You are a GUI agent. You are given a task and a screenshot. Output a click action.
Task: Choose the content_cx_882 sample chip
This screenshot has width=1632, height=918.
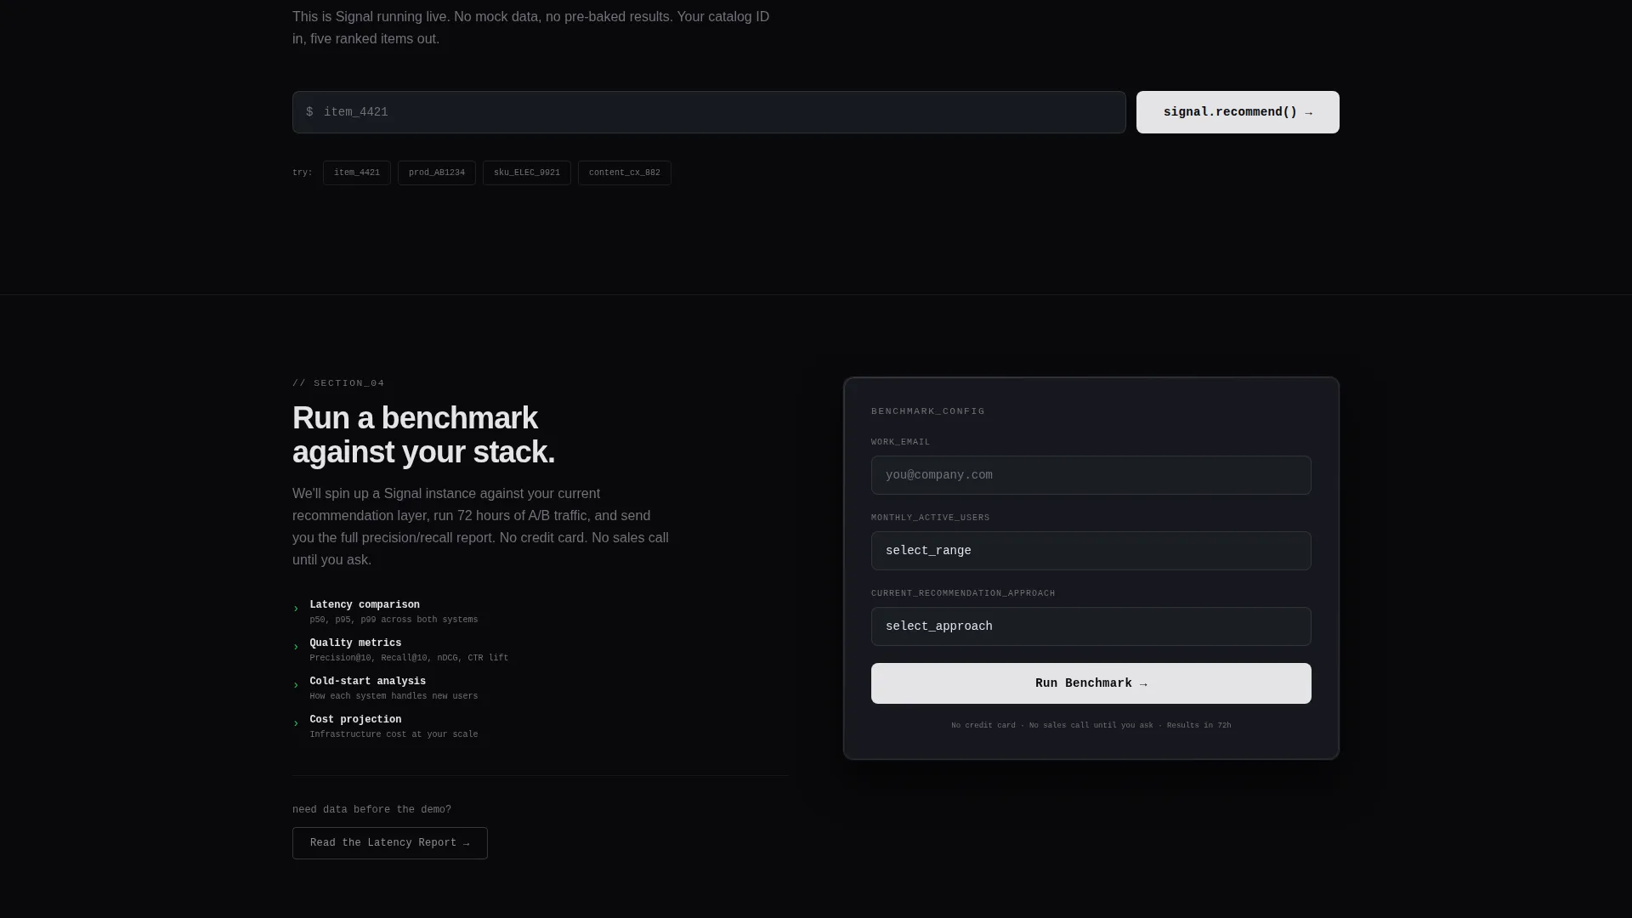(625, 173)
